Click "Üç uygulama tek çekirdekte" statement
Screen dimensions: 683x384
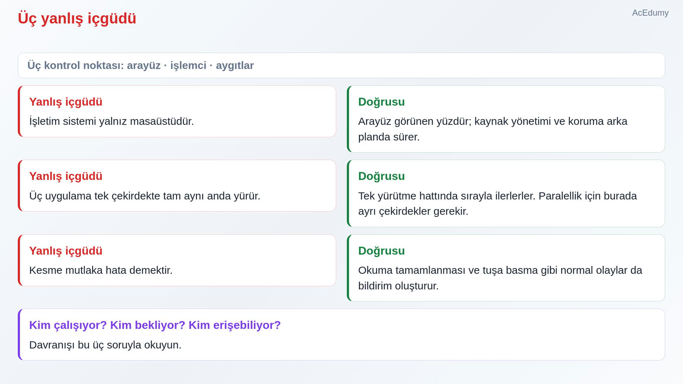click(x=145, y=196)
